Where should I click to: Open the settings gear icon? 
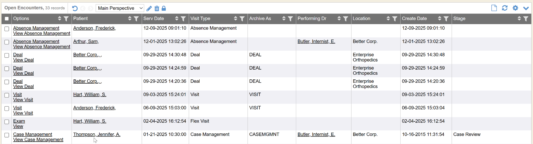click(x=515, y=8)
